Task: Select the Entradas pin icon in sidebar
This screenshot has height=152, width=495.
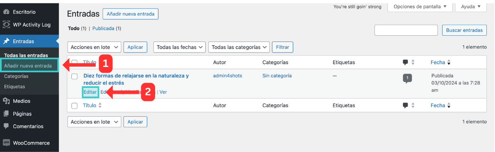Action: pos(7,41)
